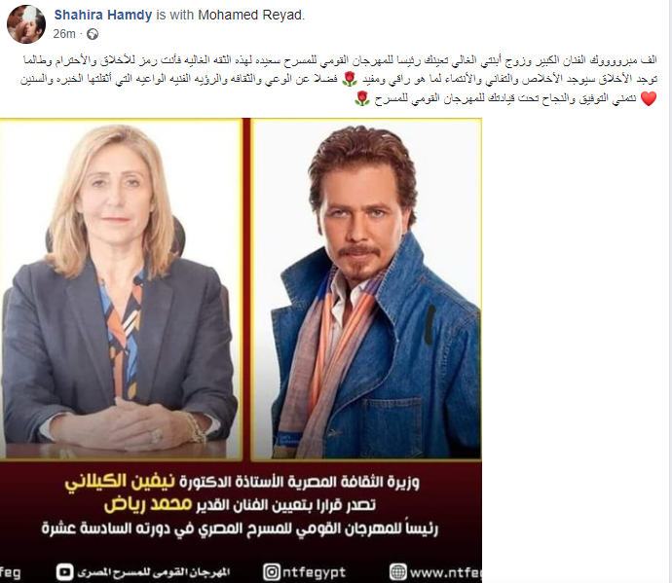Click the rose emoji in second text line
Image resolution: width=672 pixels, height=583 pixels.
tap(350, 79)
